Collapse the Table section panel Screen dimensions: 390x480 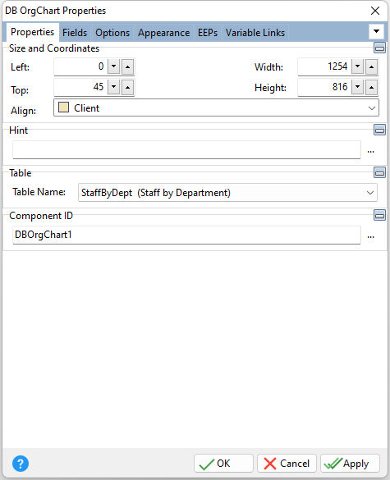[x=379, y=172]
